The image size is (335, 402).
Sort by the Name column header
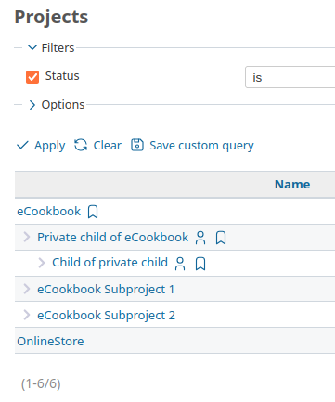[x=292, y=185]
